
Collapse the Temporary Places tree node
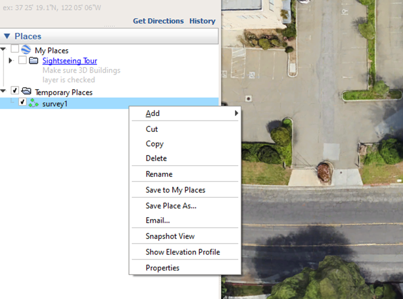[3, 91]
